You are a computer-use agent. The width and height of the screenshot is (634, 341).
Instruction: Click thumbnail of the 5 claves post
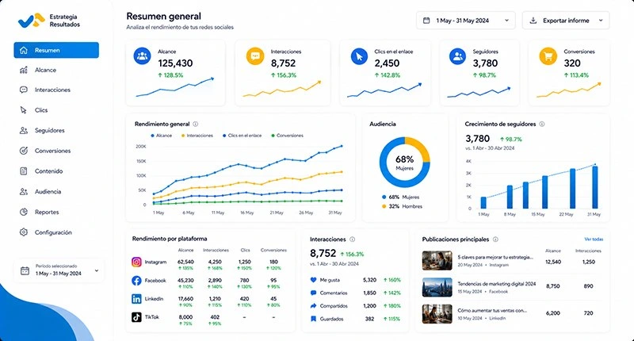437,260
